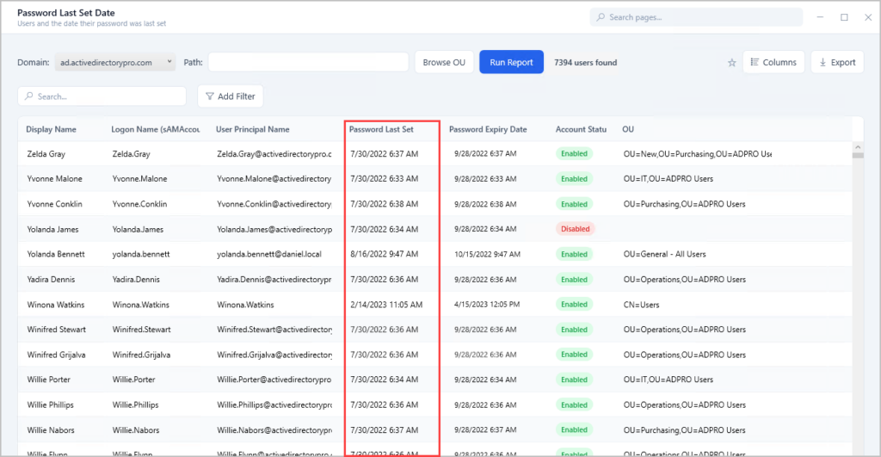Sort by Account Status column header
The image size is (881, 457).
581,129
